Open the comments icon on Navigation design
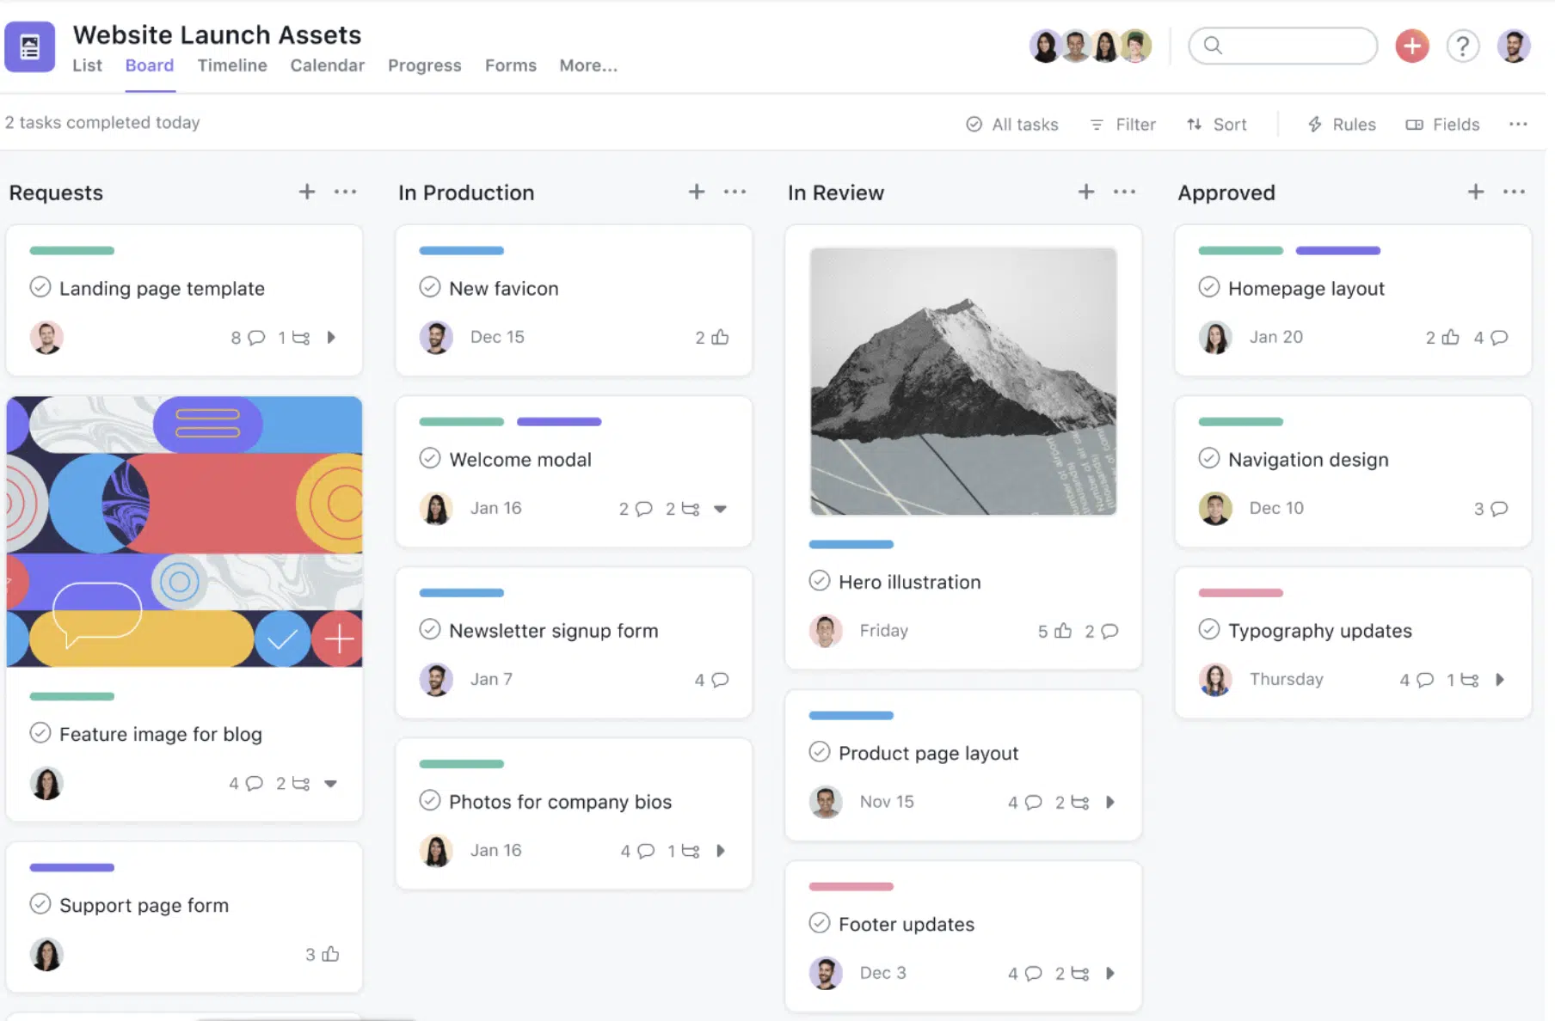 (1499, 509)
